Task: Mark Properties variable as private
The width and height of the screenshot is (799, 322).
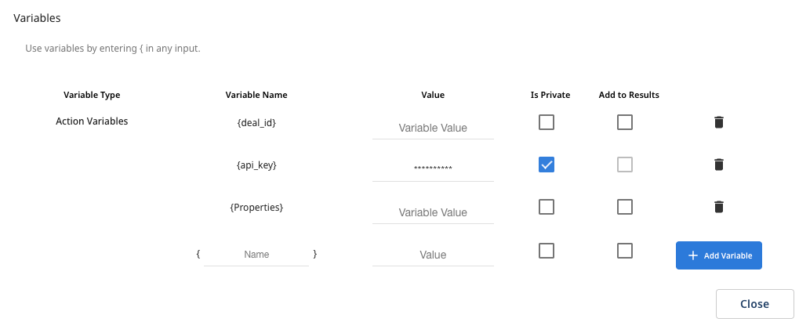Action: (x=547, y=207)
